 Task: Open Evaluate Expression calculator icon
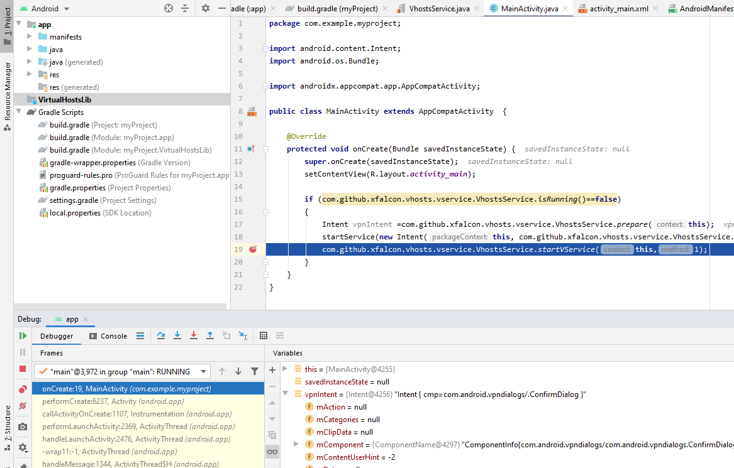point(264,336)
